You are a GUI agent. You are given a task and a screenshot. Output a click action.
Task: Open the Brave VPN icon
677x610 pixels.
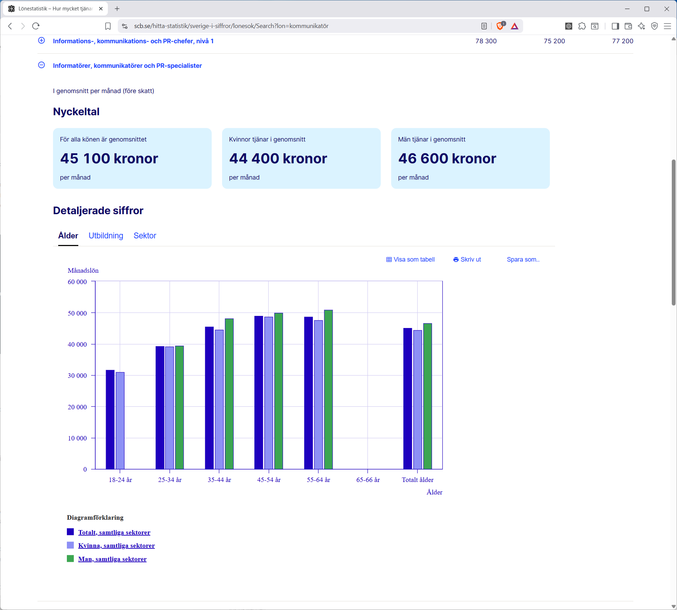click(x=654, y=26)
